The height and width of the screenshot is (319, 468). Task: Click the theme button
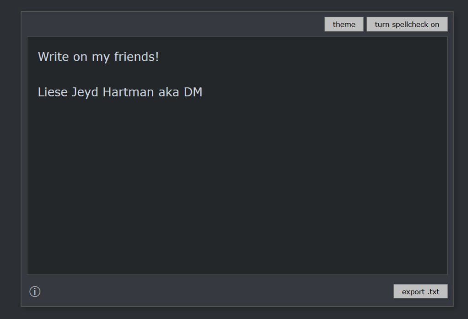(344, 24)
